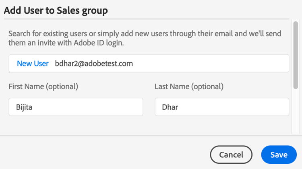Viewport: 302px width, 169px height.
Task: Click the bdhar2@adobetest.com email text
Action: [x=94, y=64]
